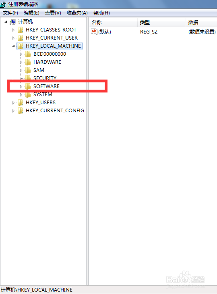217x294 pixels.
Task: Open the 编辑(E) menu
Action: (31, 13)
